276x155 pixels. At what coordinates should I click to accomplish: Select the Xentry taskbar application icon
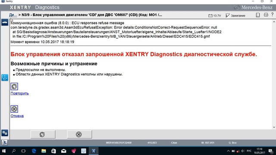point(94,151)
